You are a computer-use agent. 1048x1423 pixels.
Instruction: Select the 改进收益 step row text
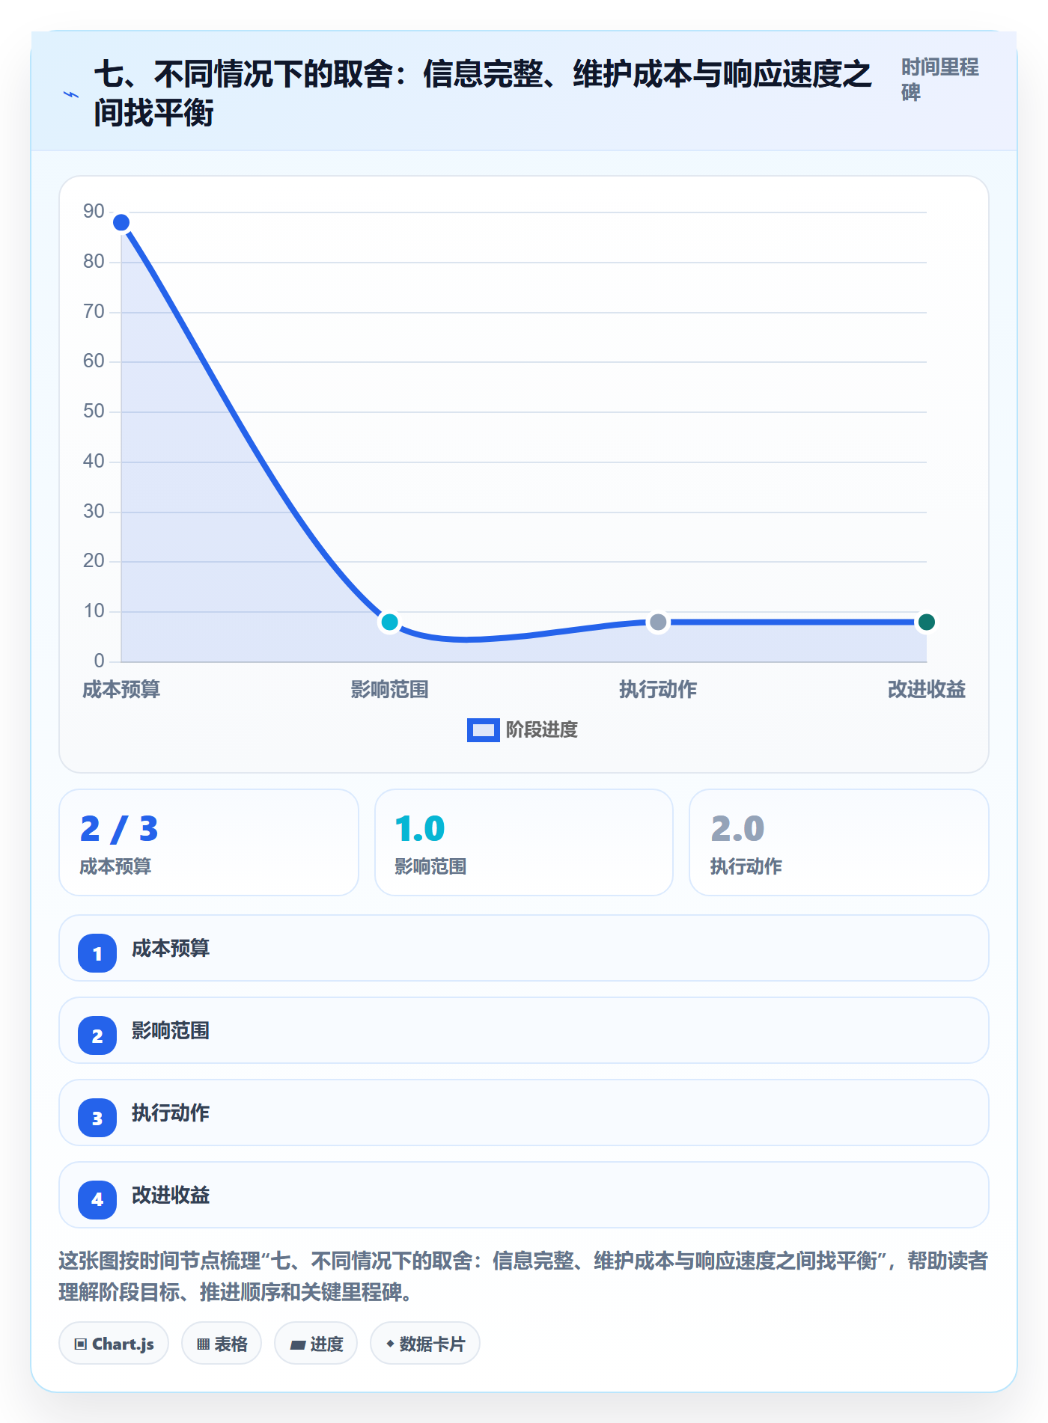(171, 1195)
